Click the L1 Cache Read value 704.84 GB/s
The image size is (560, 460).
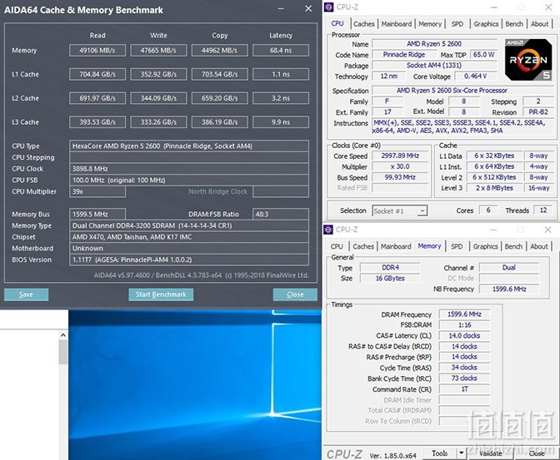pyautogui.click(x=97, y=74)
